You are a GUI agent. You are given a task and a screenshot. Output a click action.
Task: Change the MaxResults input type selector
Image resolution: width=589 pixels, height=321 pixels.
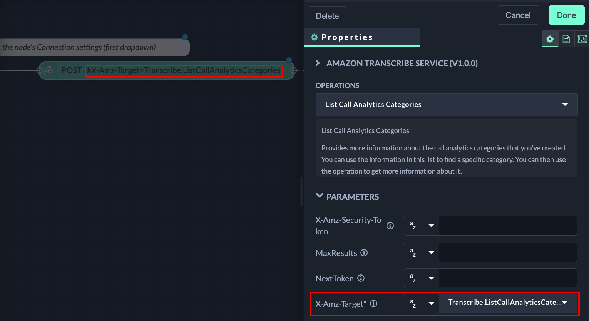click(422, 253)
